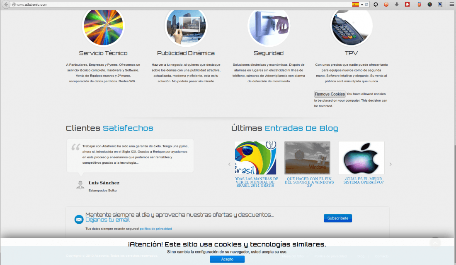Click the black circular arrow extension icon
Image resolution: width=456 pixels, height=265 pixels.
pyautogui.click(x=376, y=5)
